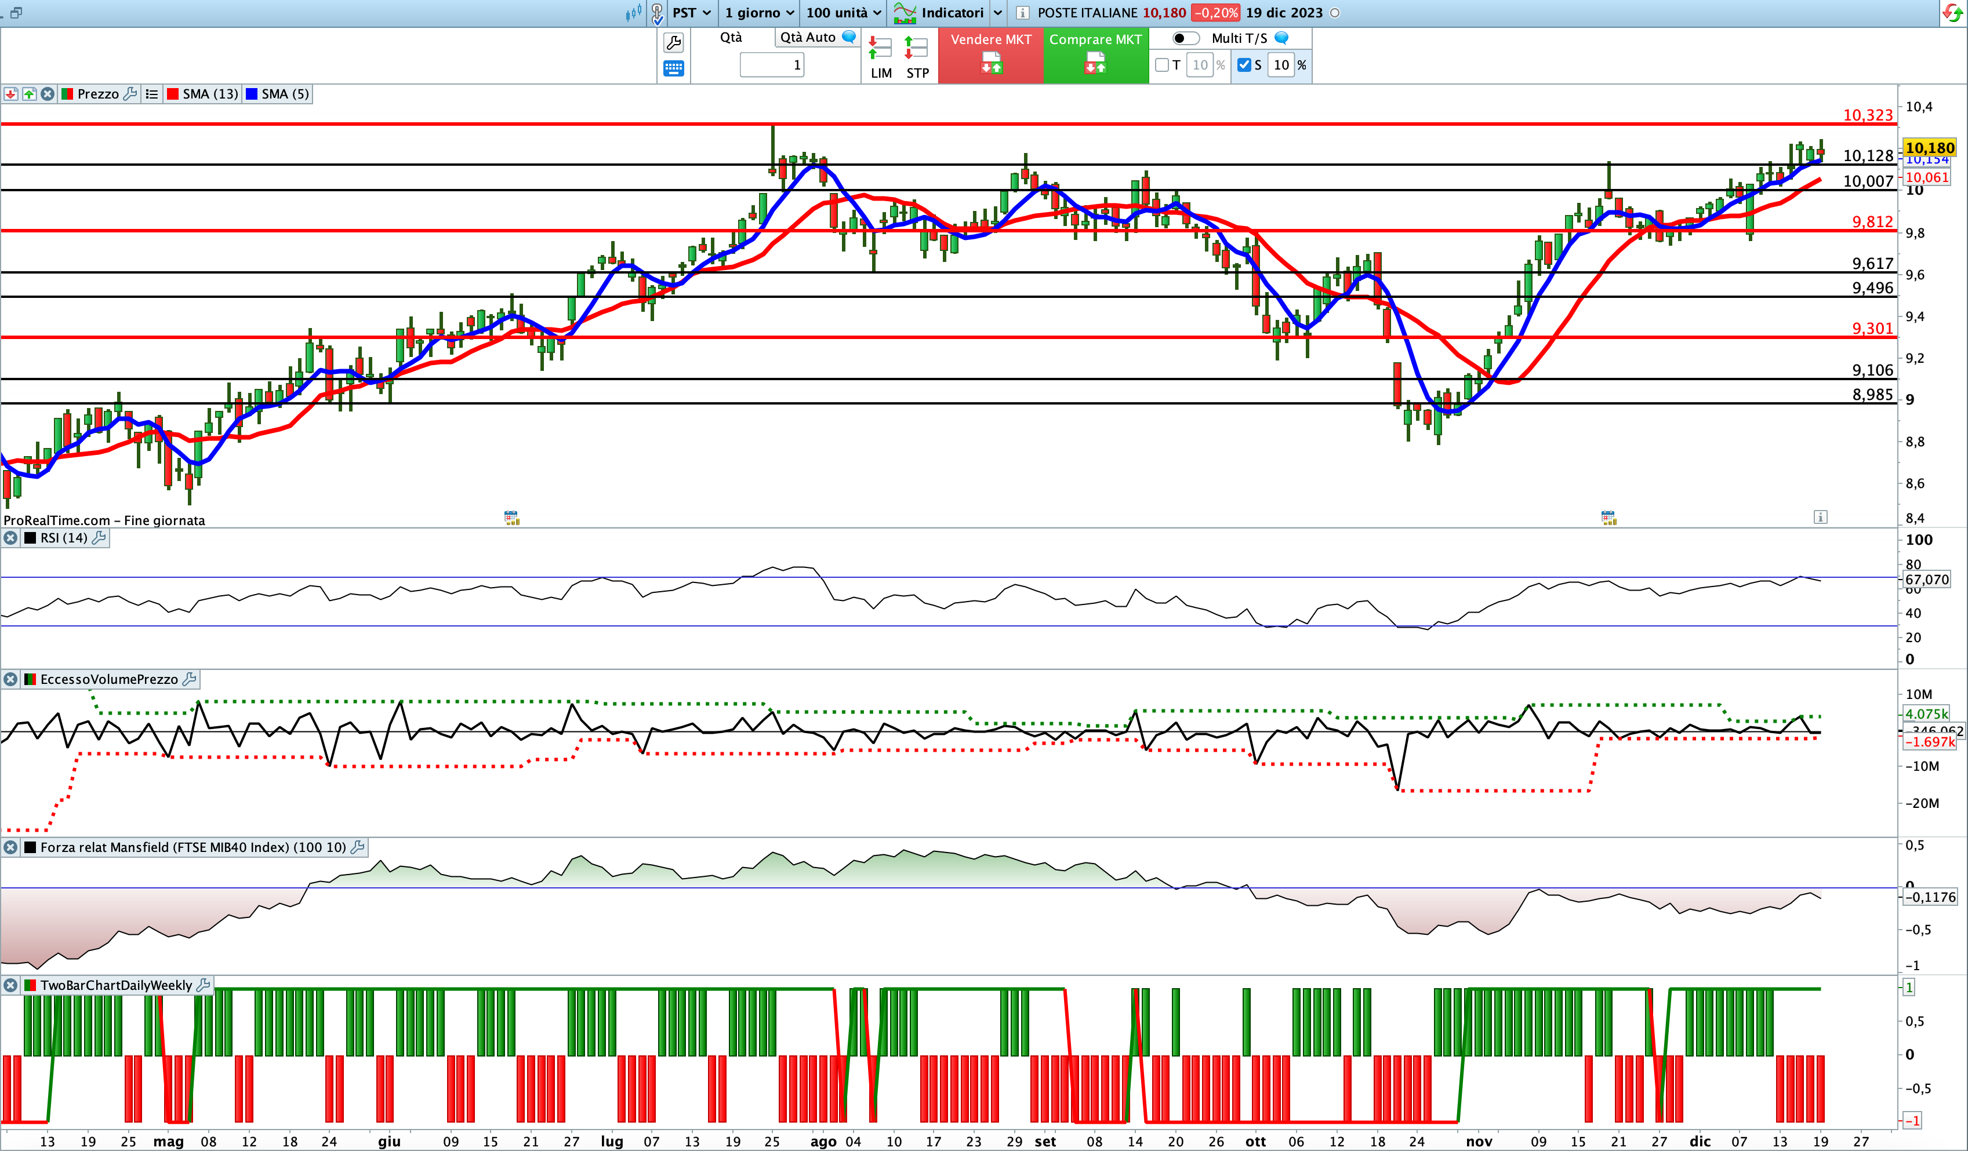Close the price panel with X icon

[x=48, y=94]
